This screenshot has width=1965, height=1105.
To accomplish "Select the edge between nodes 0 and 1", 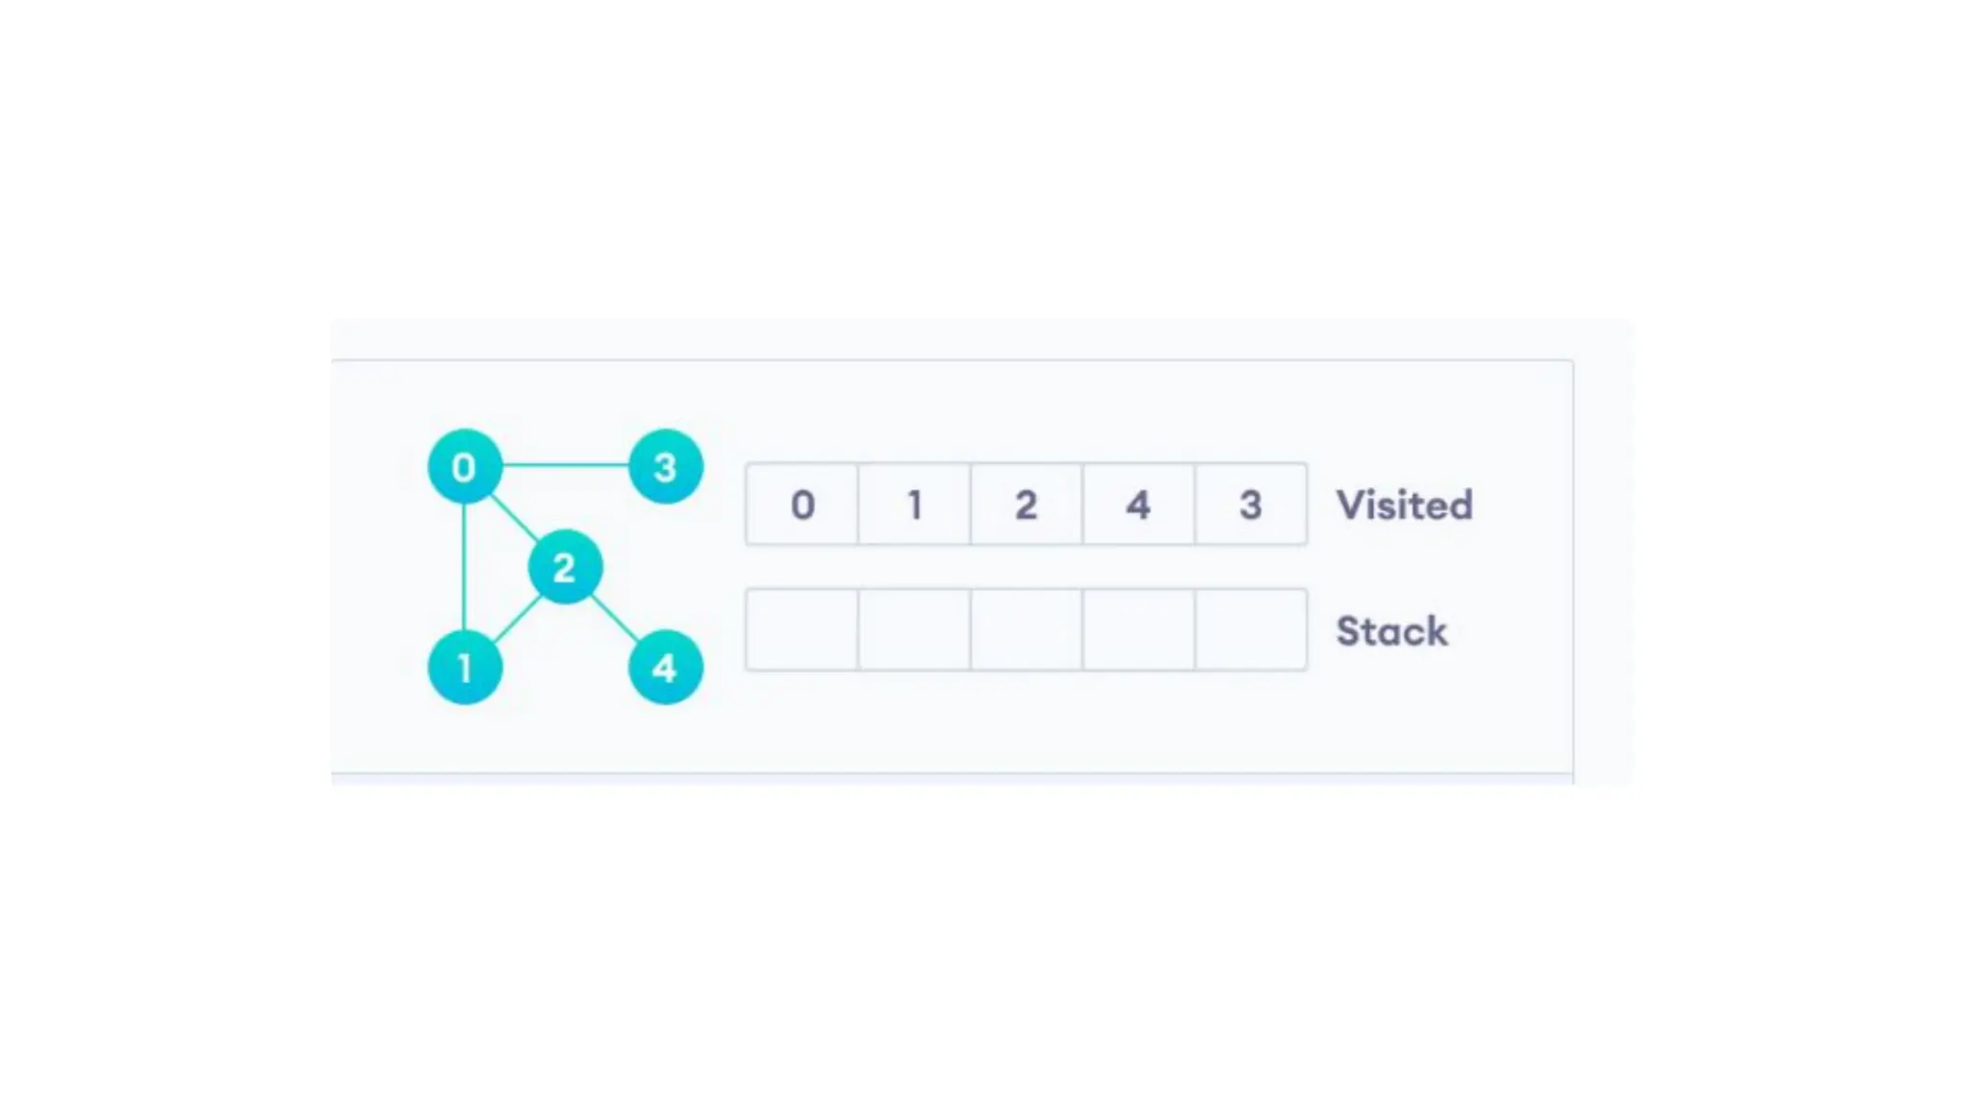I will 464,568.
